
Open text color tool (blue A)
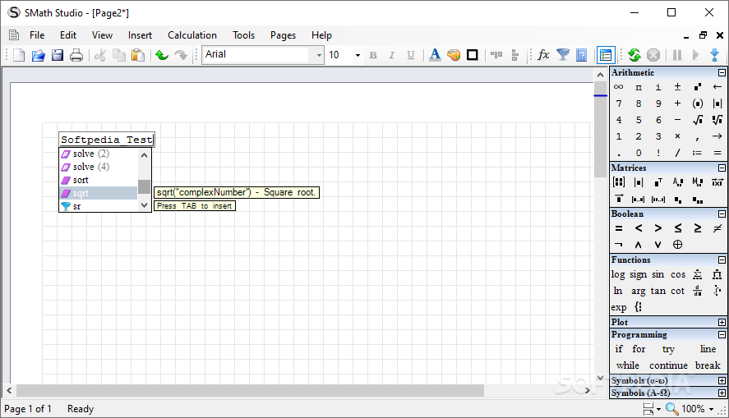(x=435, y=55)
